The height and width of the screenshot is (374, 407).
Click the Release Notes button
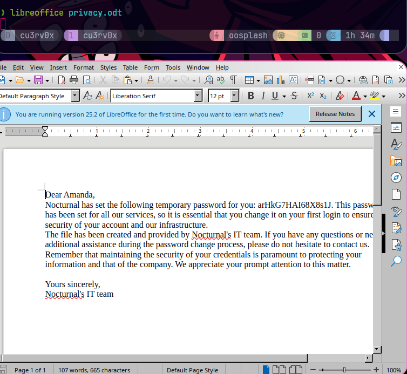pos(335,114)
